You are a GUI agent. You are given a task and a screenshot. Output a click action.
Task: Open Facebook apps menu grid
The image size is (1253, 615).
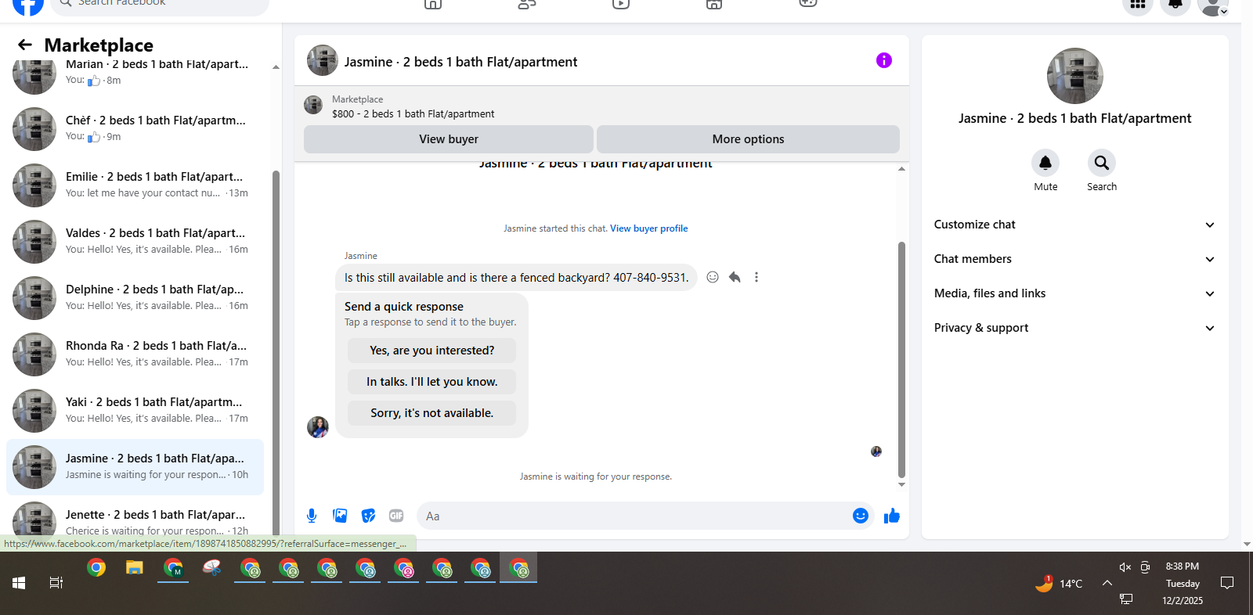[x=1138, y=4]
